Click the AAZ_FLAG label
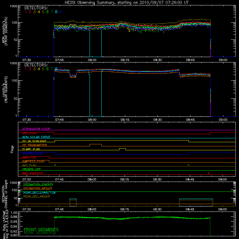239x239 pixels. (x=29, y=166)
